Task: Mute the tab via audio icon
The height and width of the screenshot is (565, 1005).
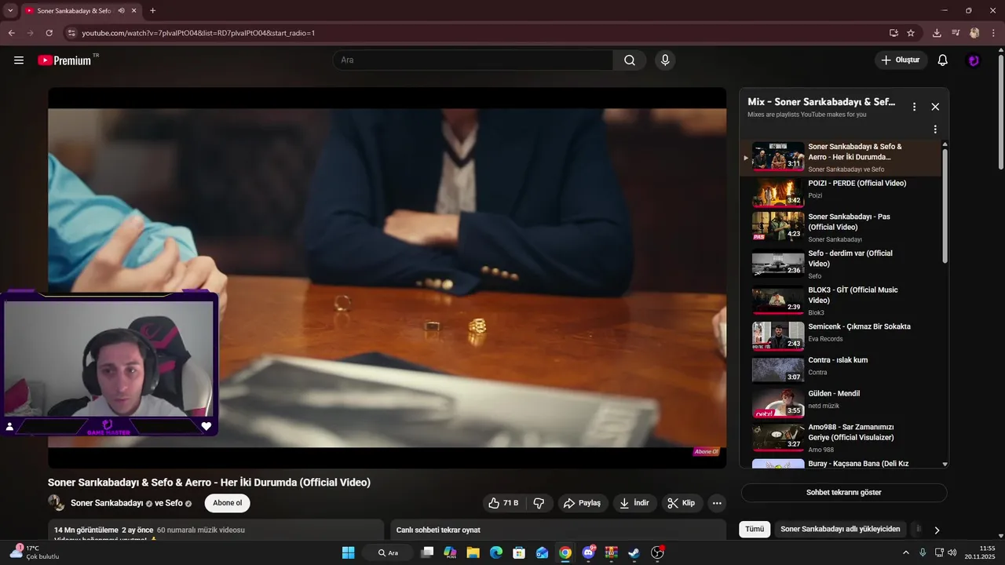Action: 122,11
